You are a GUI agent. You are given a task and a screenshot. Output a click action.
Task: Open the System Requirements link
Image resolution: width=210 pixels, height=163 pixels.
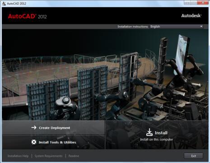pyautogui.click(x=48, y=156)
